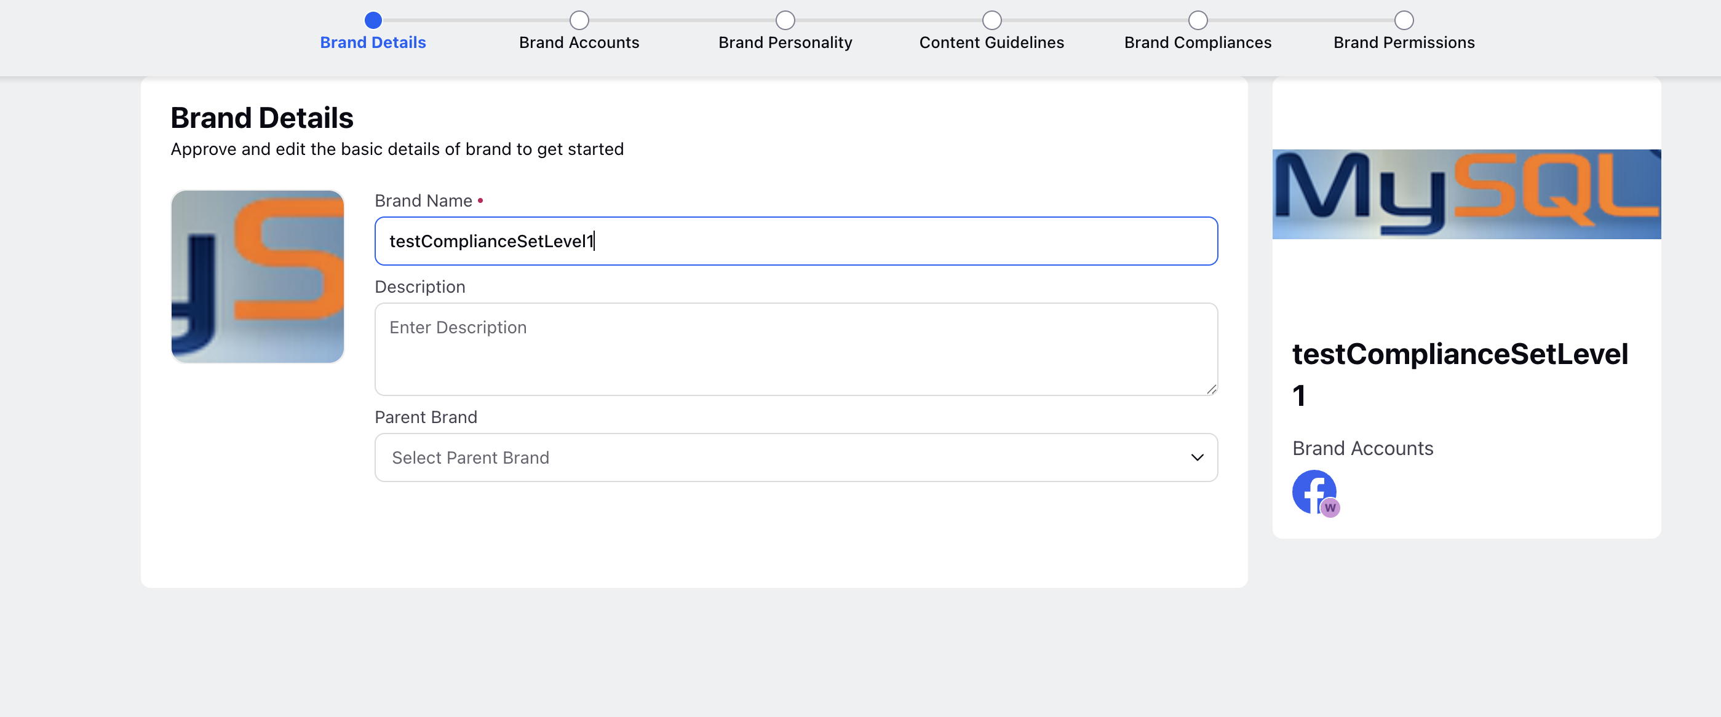Click the Parent Brand field label
The width and height of the screenshot is (1721, 717).
coord(426,417)
